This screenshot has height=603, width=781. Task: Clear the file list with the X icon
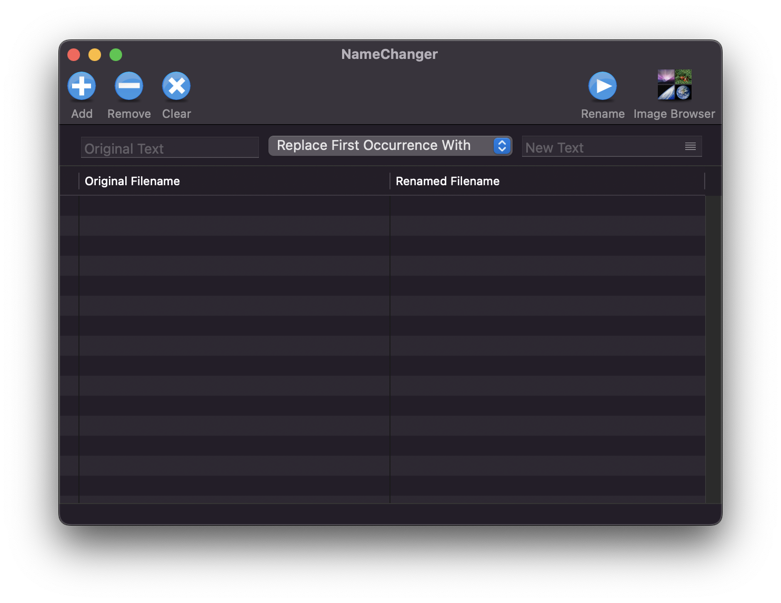[176, 86]
